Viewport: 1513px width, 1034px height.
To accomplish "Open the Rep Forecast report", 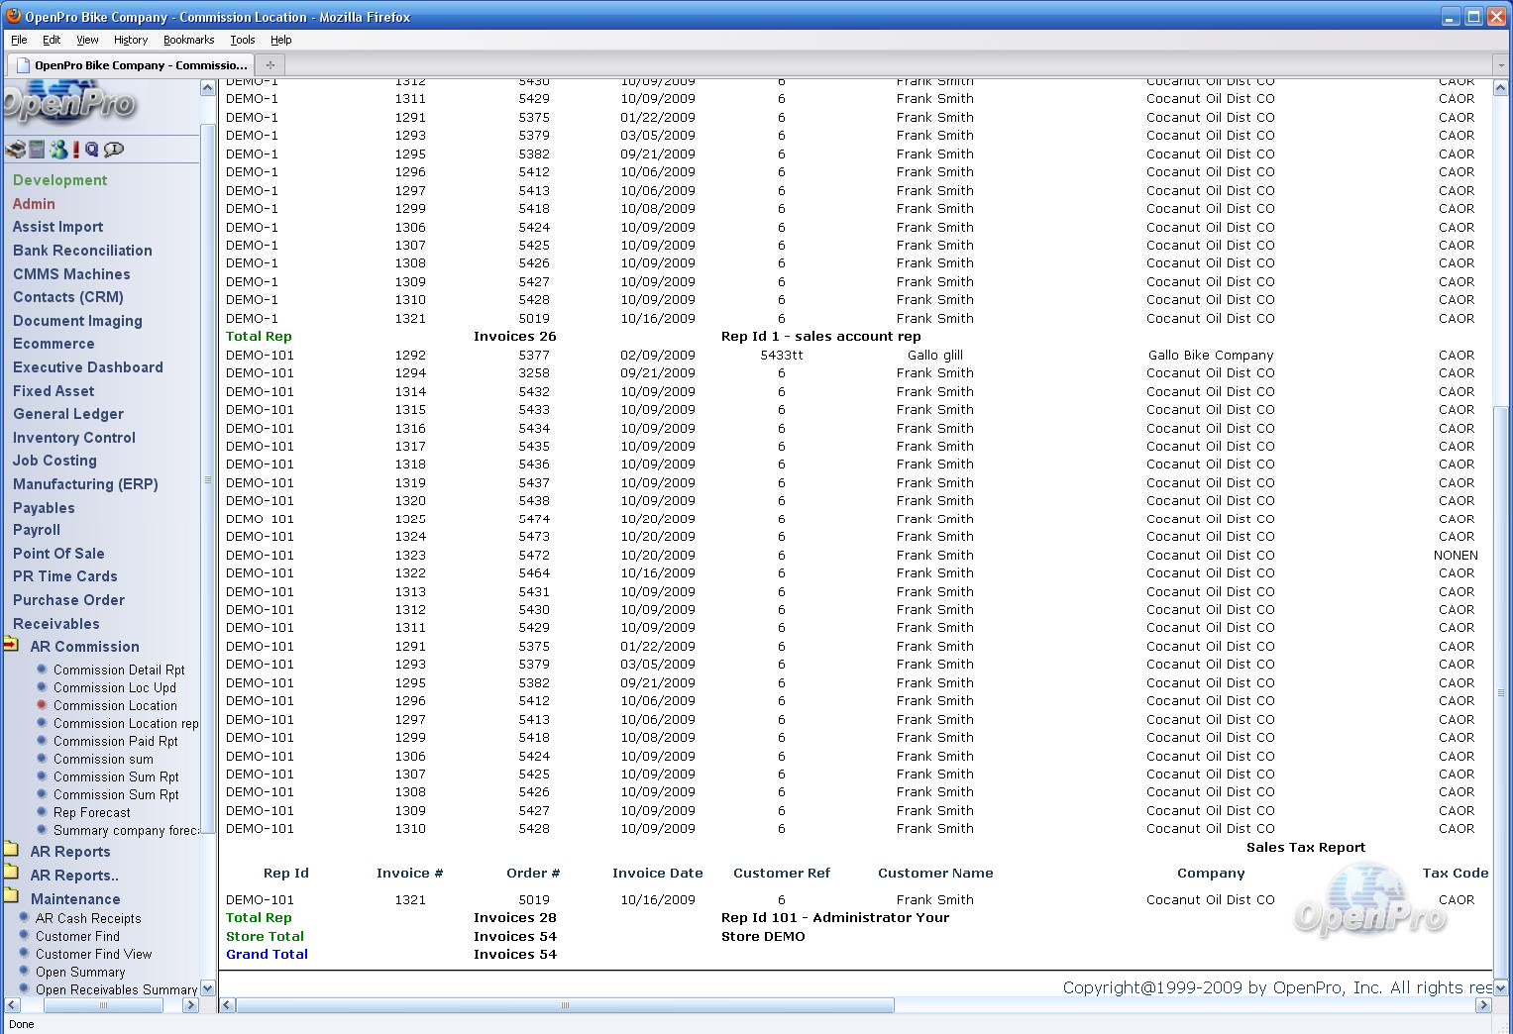I will coord(91,812).
